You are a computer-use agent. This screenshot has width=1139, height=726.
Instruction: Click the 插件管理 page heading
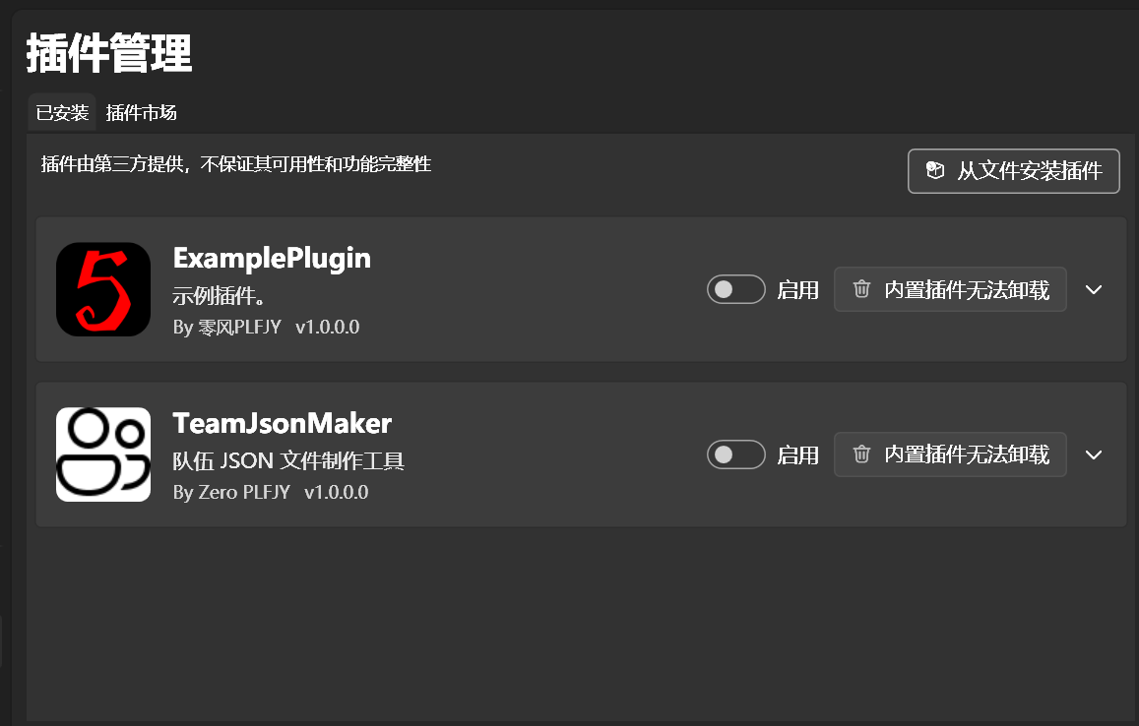coord(109,53)
